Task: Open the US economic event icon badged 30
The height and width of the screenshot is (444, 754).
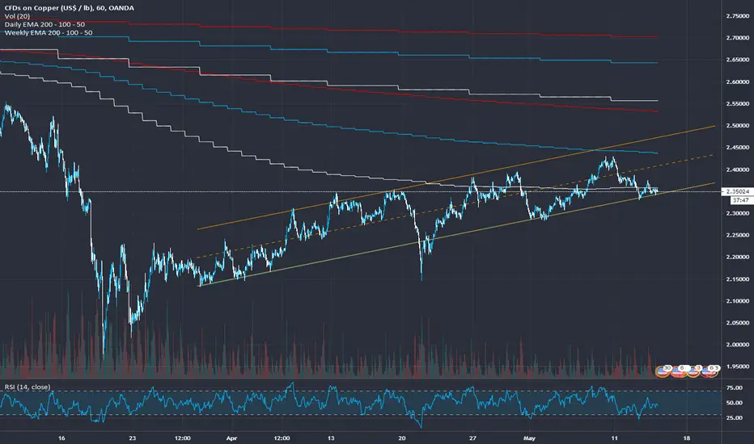Action: tap(663, 371)
